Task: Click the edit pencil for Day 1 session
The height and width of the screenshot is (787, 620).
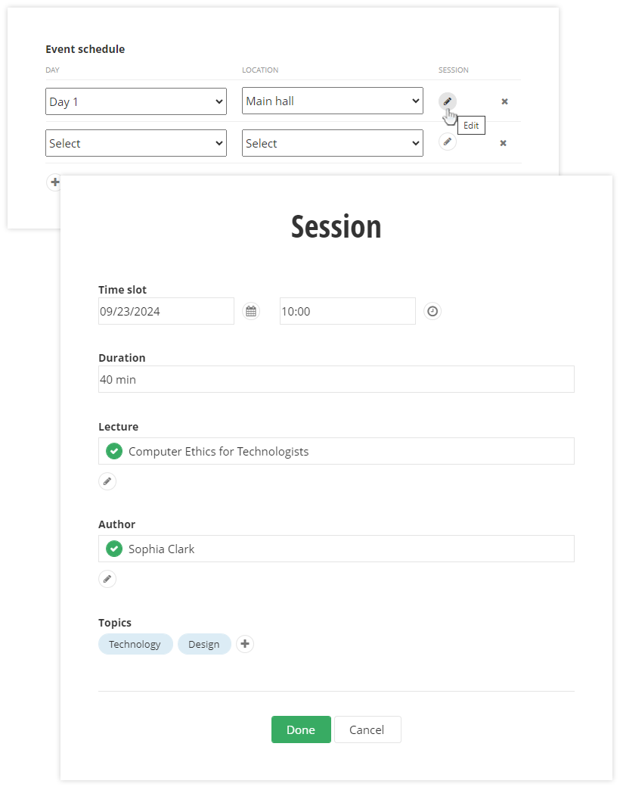Action: click(448, 101)
